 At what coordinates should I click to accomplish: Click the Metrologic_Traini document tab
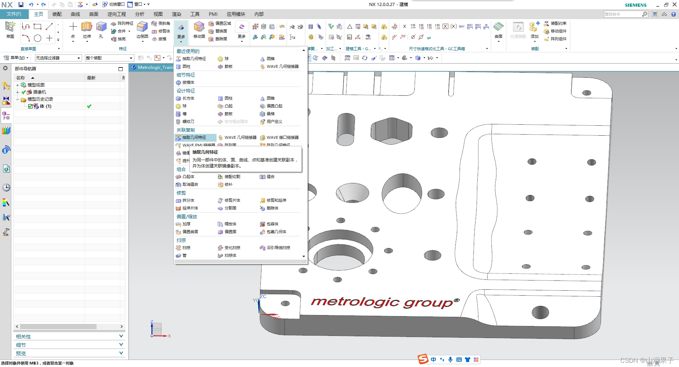coord(152,67)
